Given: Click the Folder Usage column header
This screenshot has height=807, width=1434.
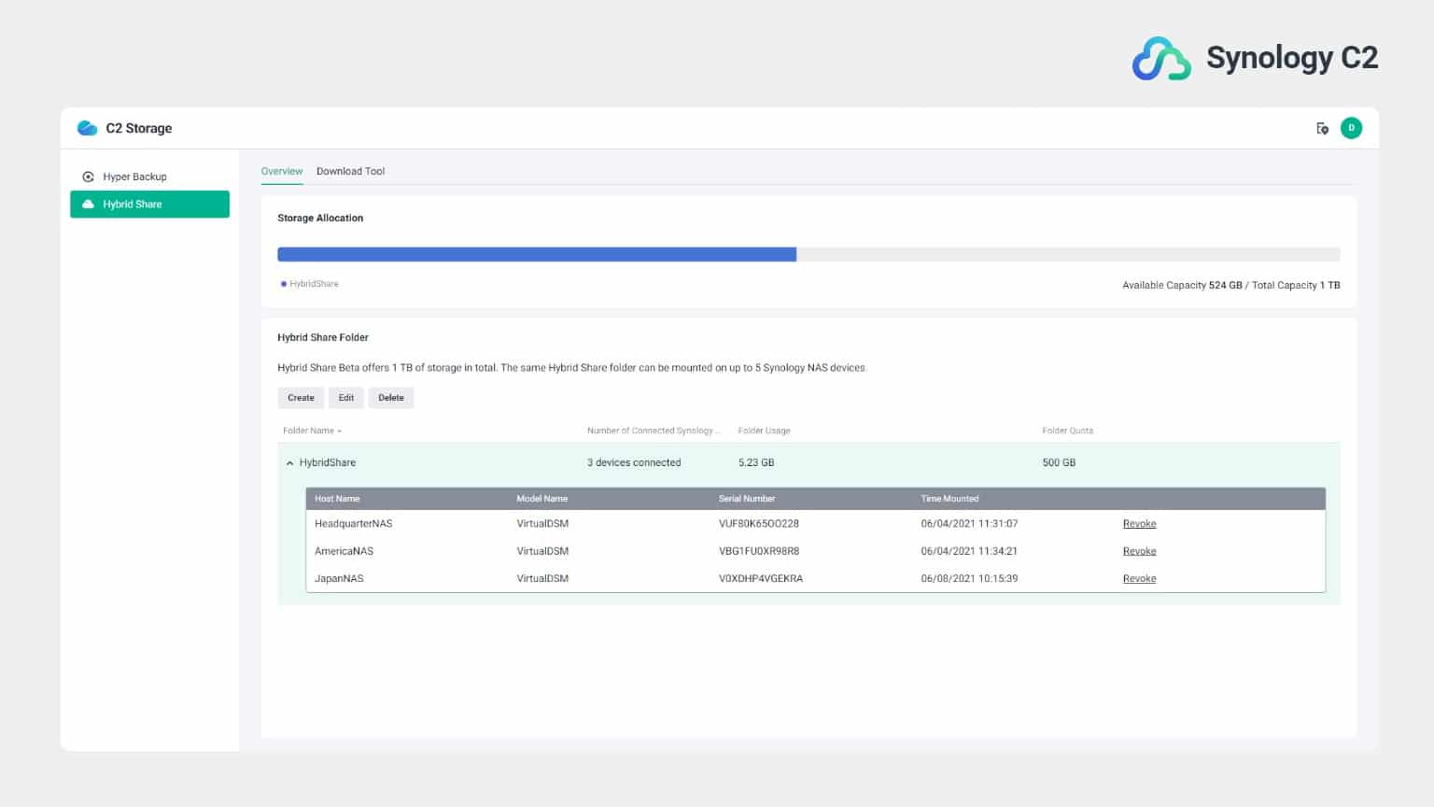Looking at the screenshot, I should click(x=764, y=432).
